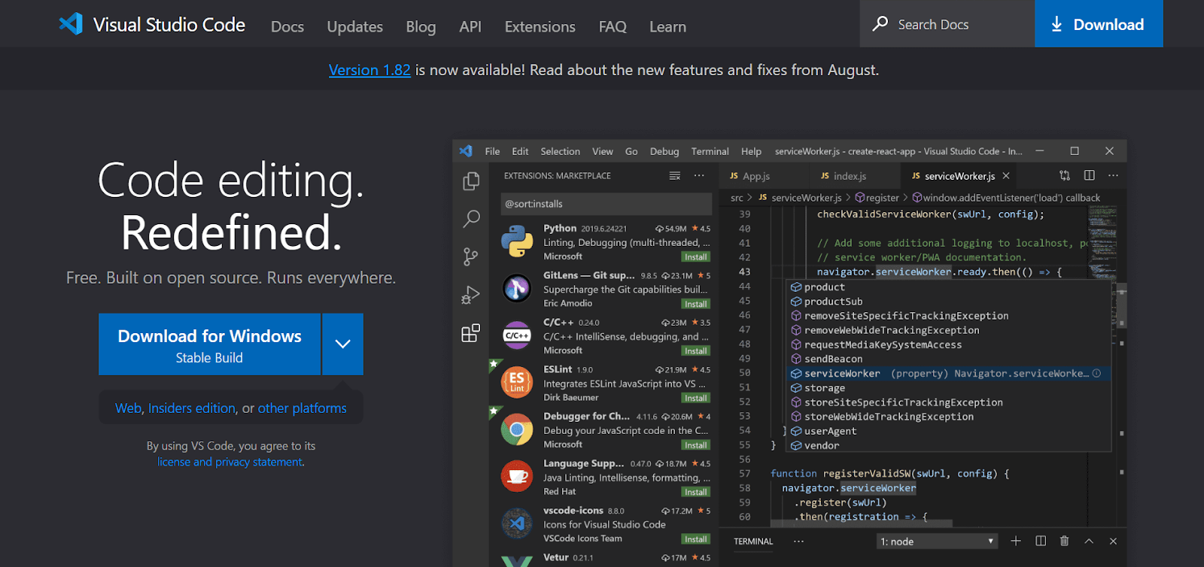Image resolution: width=1204 pixels, height=567 pixels.
Task: Click the Search magnifier in activity bar
Action: [x=471, y=219]
